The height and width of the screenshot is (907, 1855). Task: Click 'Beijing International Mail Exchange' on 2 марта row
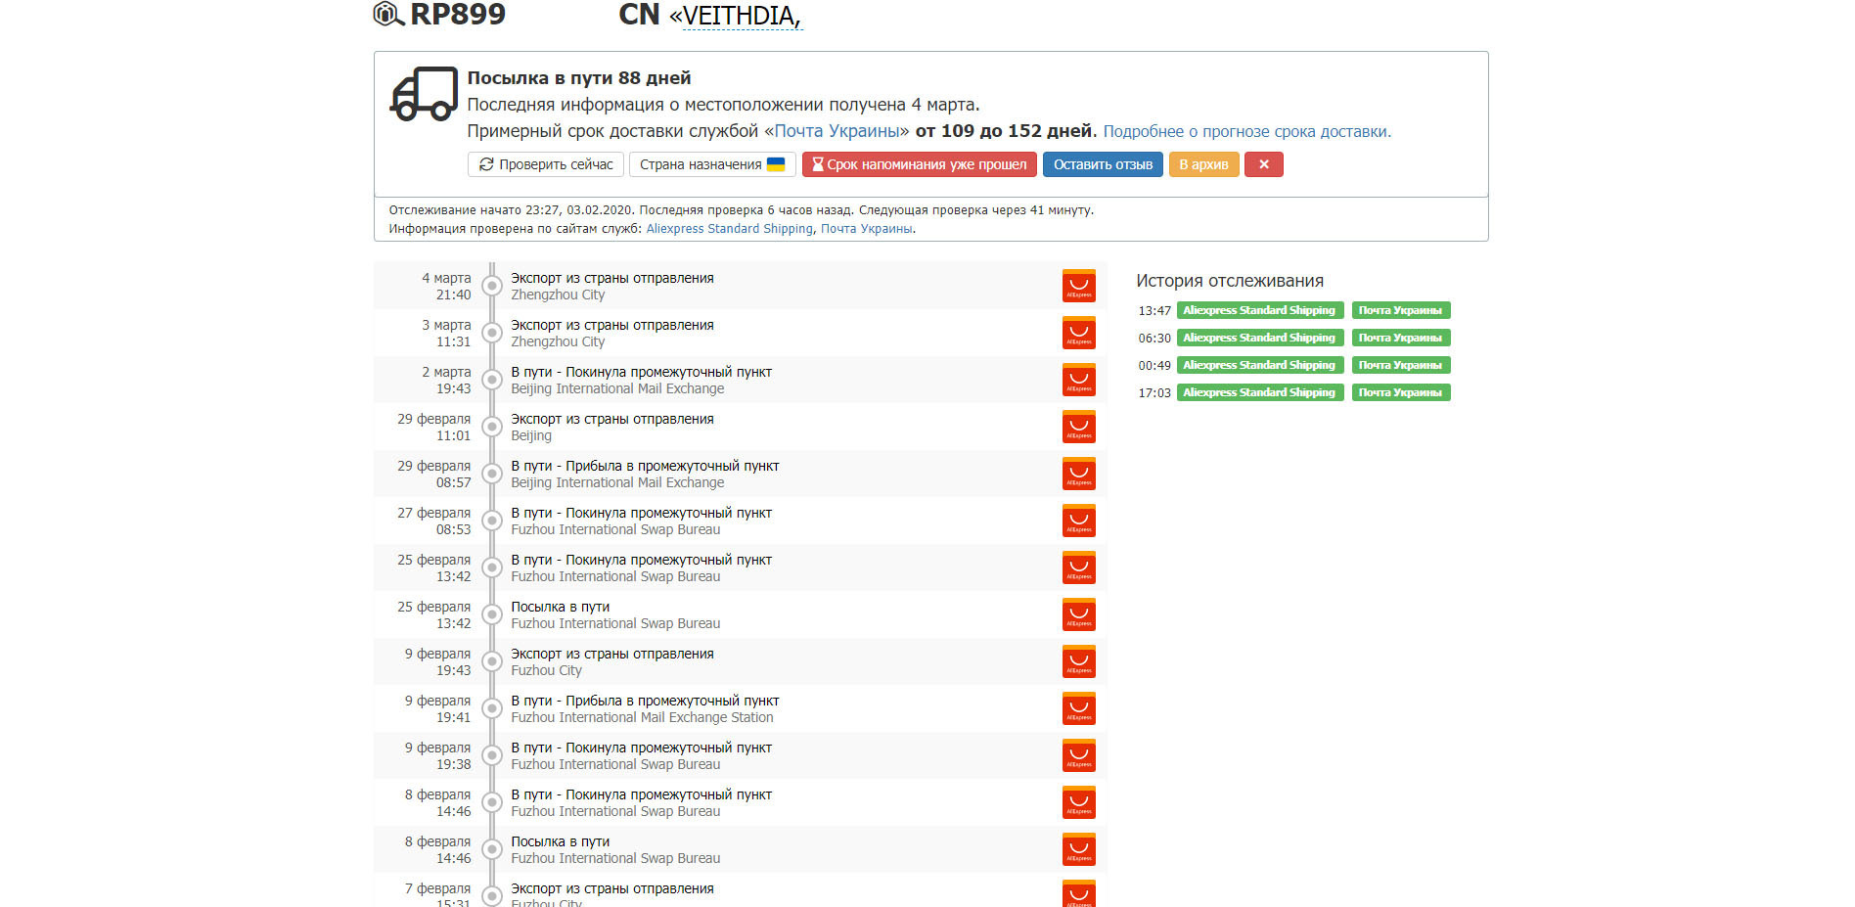617,388
